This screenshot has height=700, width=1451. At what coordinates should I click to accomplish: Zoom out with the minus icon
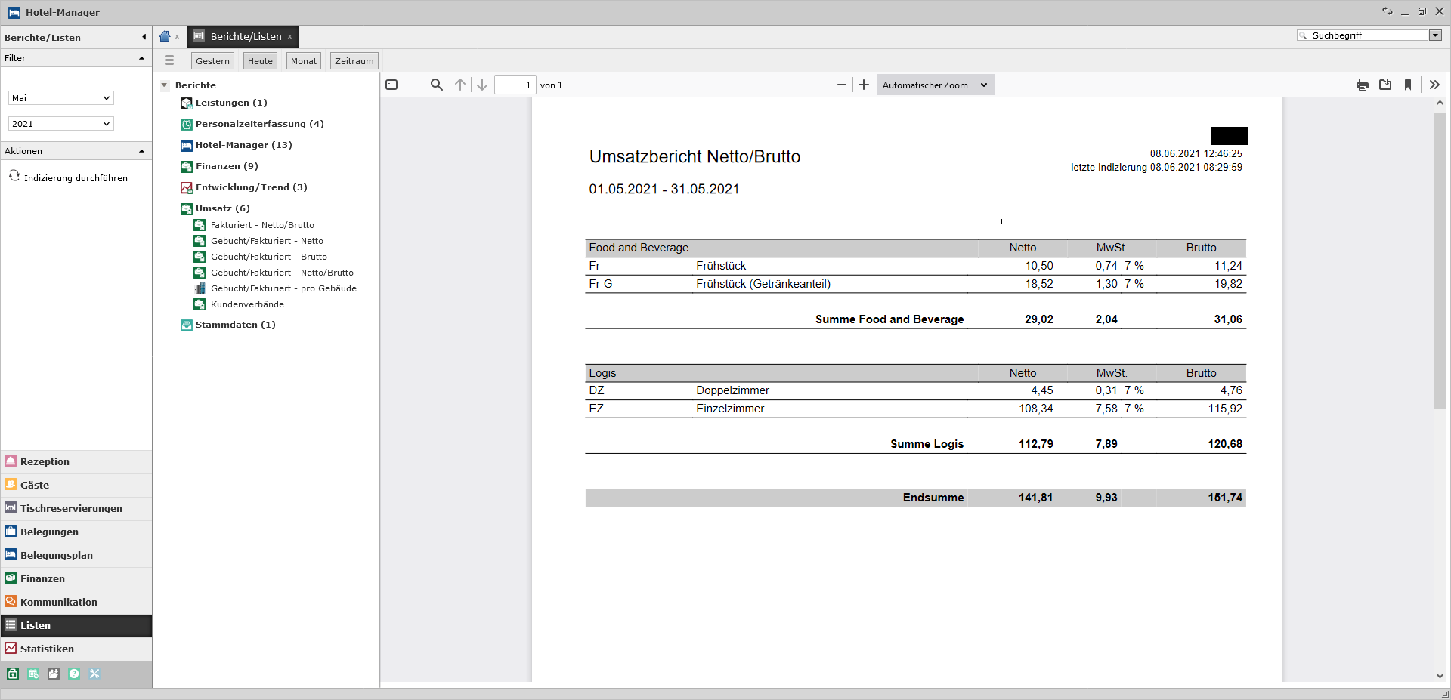click(x=842, y=85)
